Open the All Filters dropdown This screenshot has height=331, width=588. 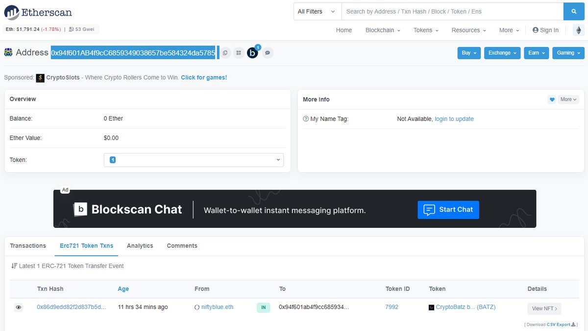[x=318, y=11]
